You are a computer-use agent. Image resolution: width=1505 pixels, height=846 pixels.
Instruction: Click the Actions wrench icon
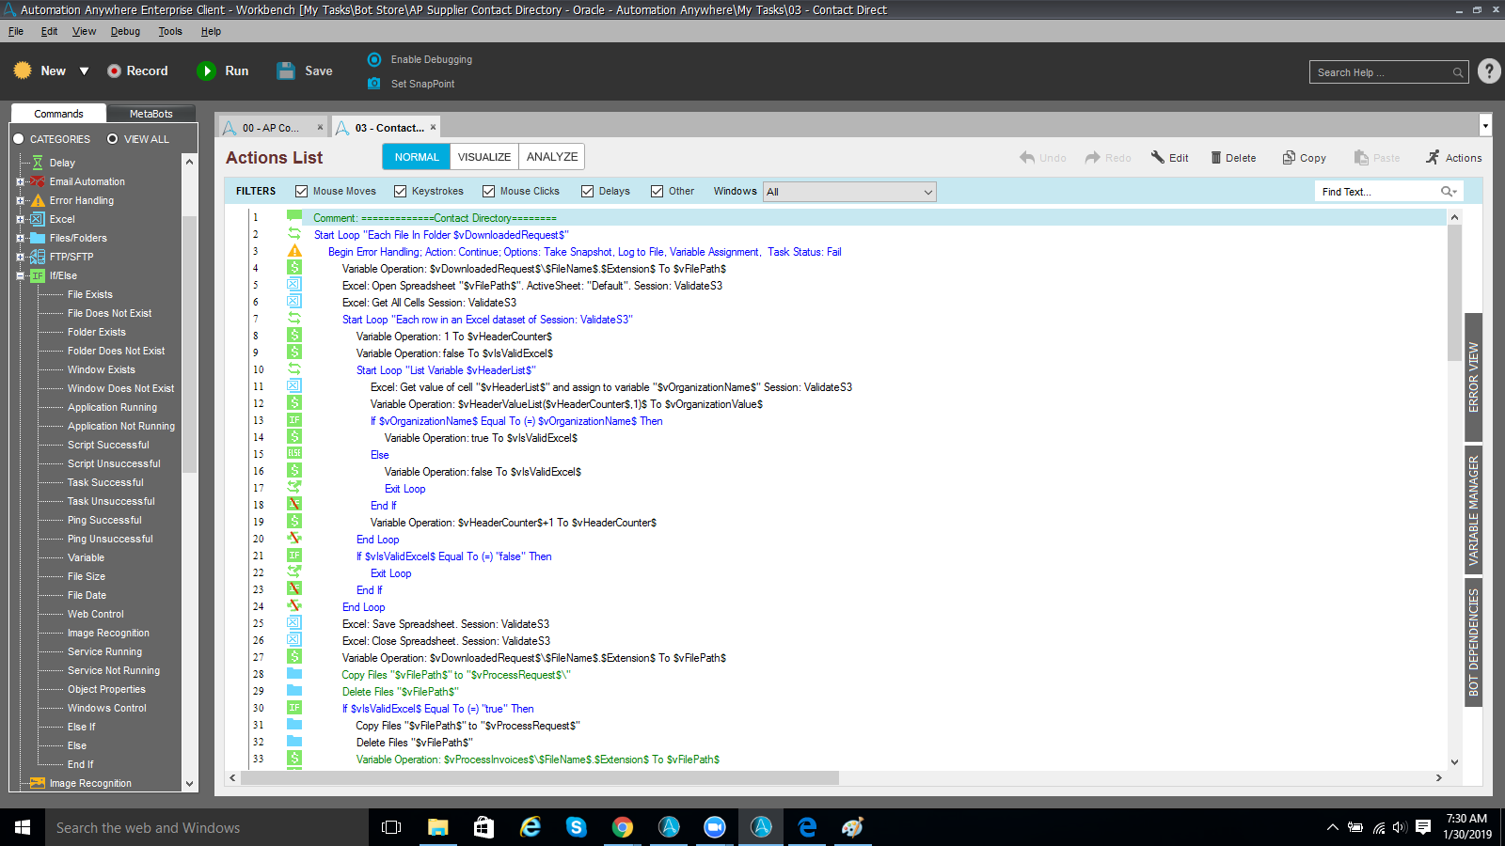pos(1433,157)
